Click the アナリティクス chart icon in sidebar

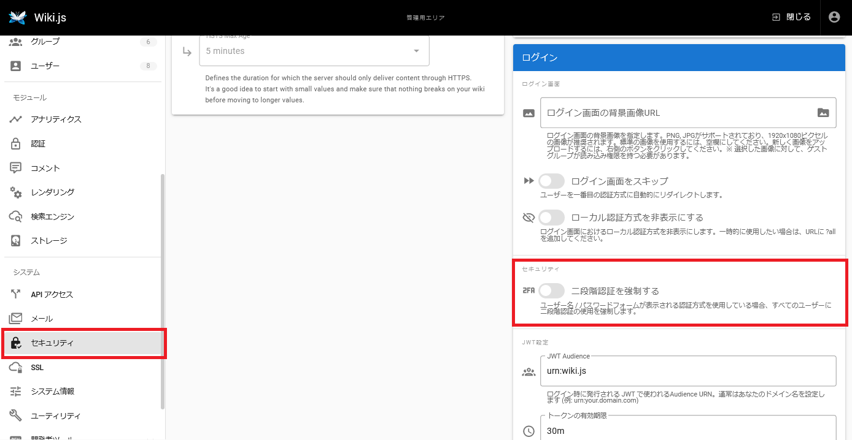pyautogui.click(x=16, y=119)
